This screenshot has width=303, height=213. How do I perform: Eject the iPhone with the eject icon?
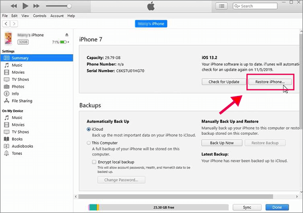(67, 35)
